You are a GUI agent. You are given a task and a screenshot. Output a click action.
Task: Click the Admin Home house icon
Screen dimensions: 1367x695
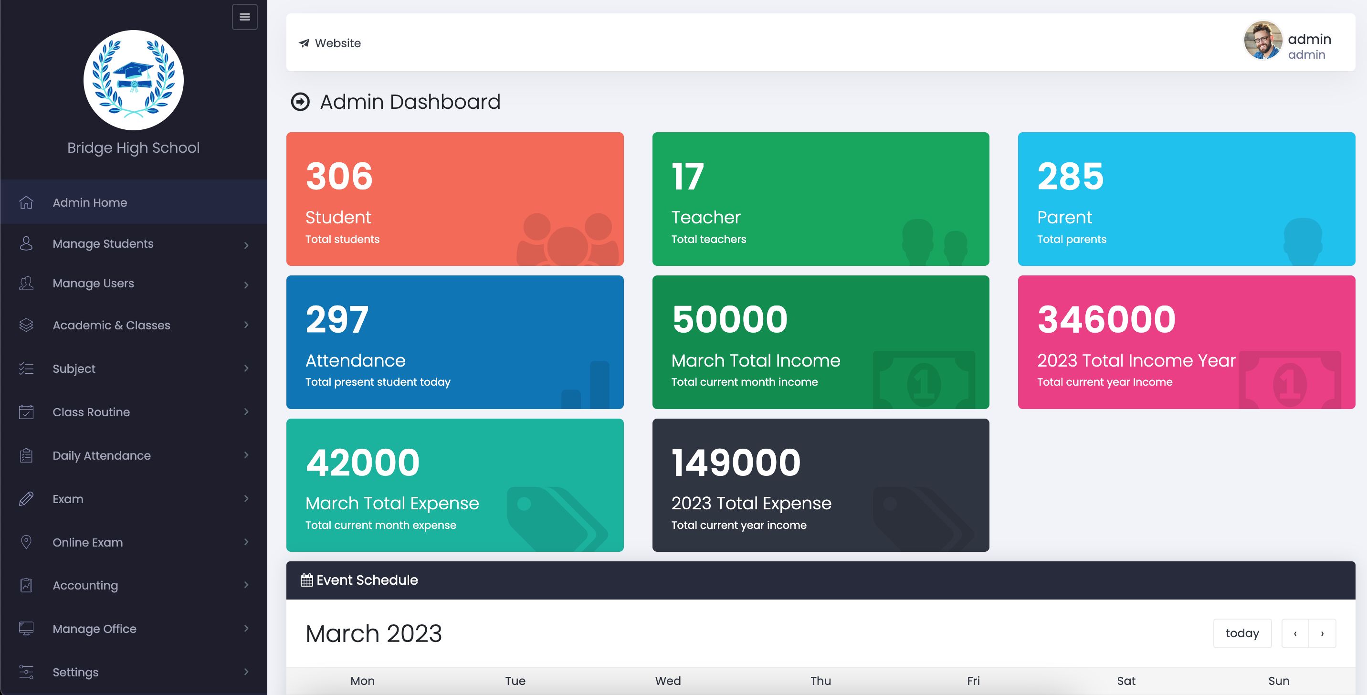[x=26, y=202]
